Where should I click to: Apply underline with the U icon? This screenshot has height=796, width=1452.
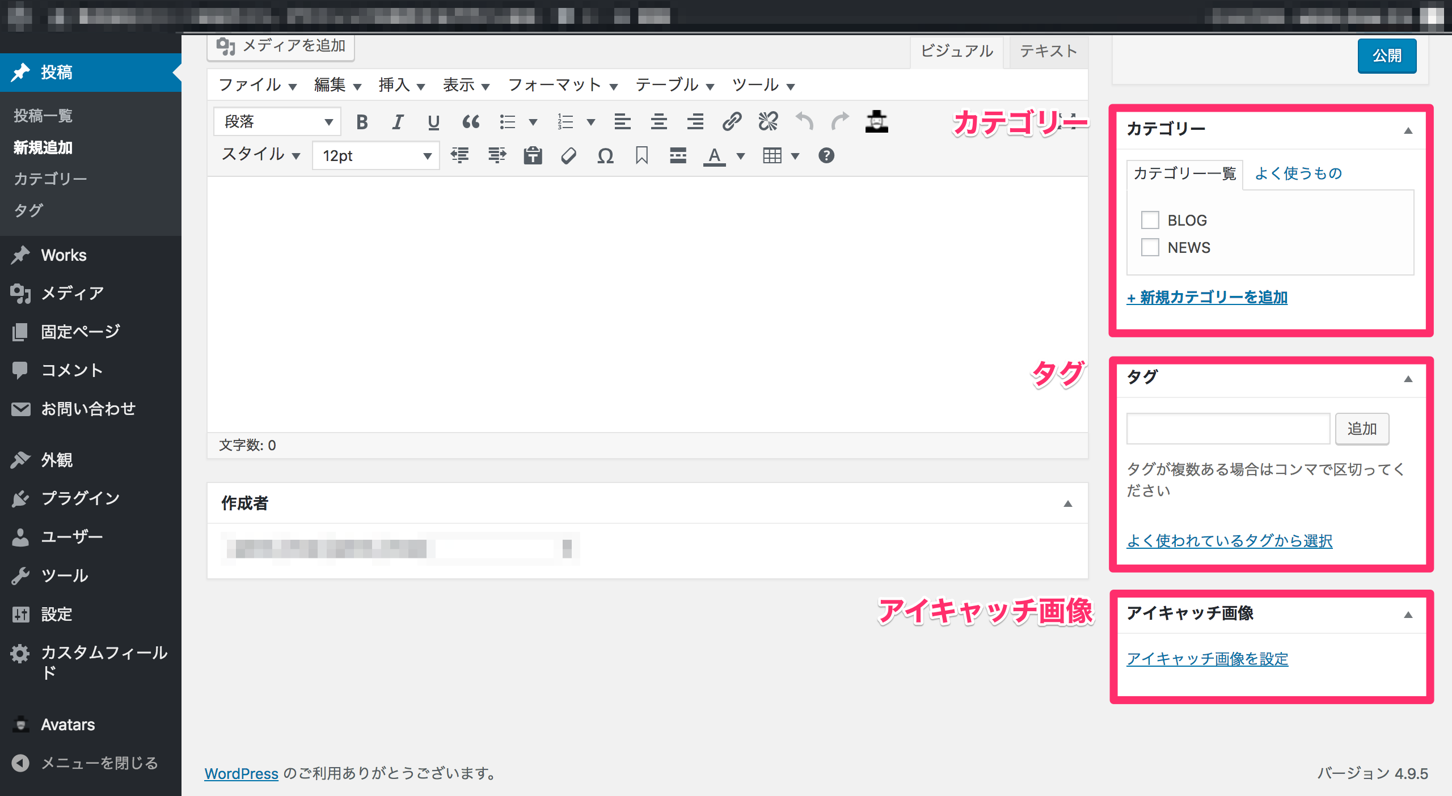(434, 122)
